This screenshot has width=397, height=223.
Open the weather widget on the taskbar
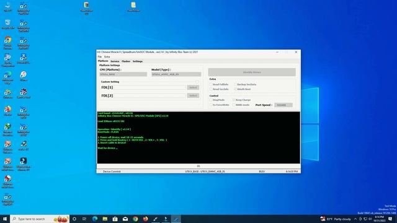coord(336,219)
